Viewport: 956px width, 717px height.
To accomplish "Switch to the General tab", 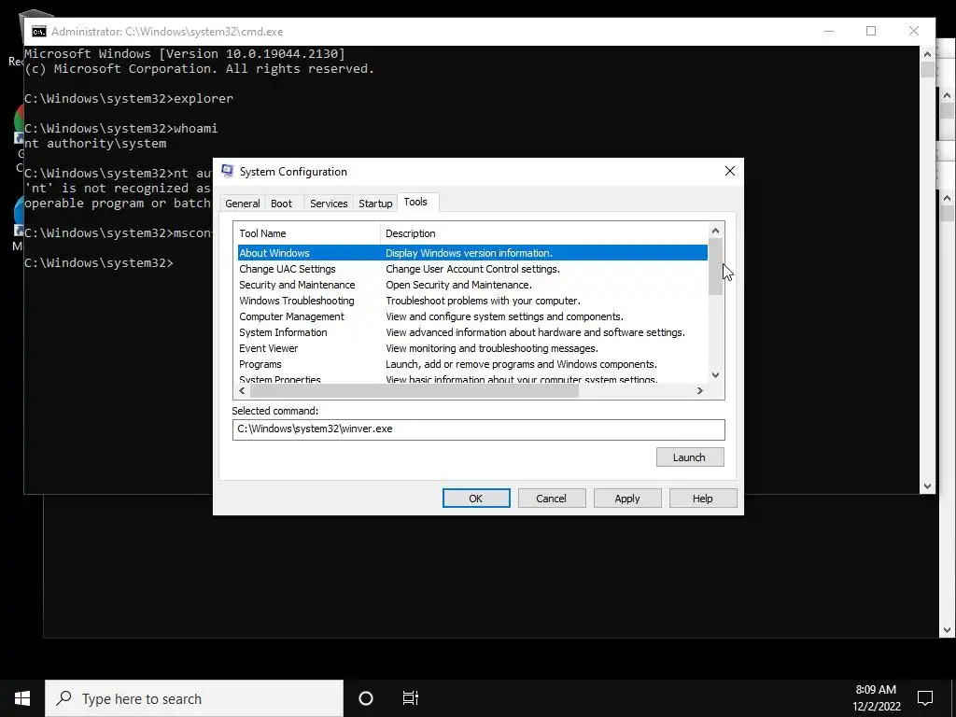I will coord(242,204).
